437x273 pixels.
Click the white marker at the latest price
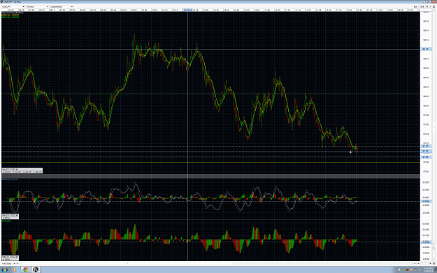coord(350,152)
